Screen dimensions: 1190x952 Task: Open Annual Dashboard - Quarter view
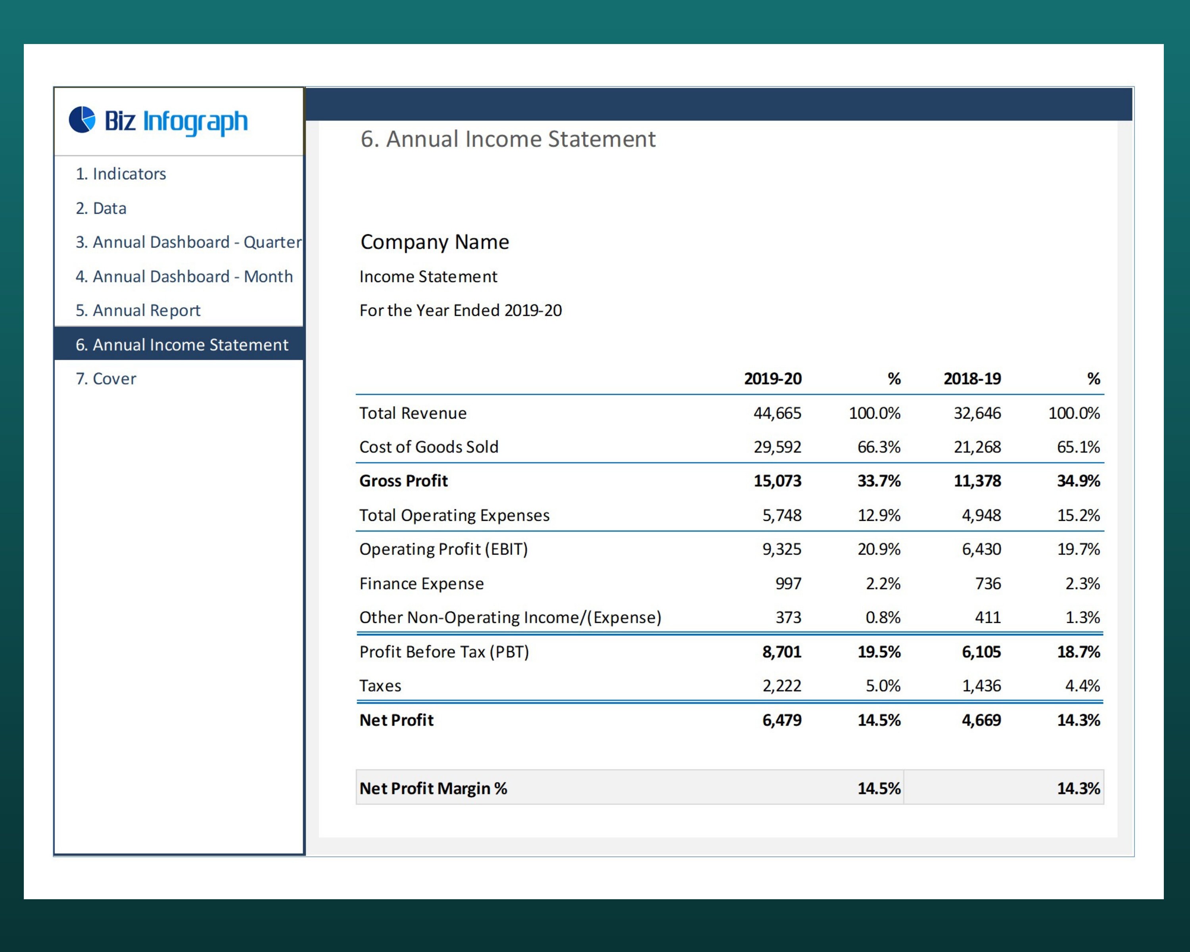[188, 242]
